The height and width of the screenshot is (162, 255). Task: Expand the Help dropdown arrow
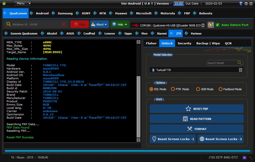click(126, 24)
